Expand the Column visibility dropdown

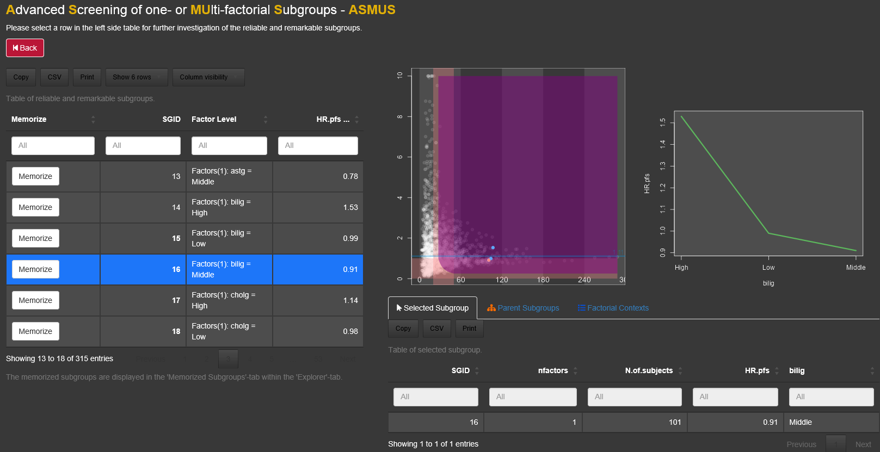[x=208, y=77]
